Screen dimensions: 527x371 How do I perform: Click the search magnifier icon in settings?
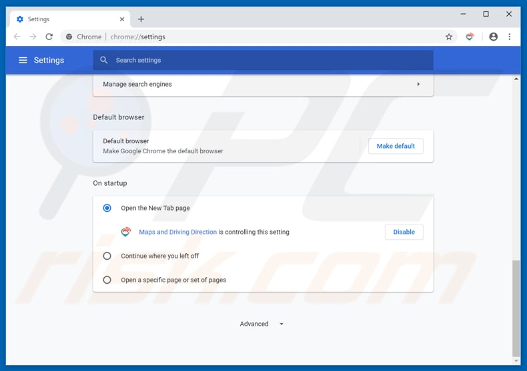(104, 60)
